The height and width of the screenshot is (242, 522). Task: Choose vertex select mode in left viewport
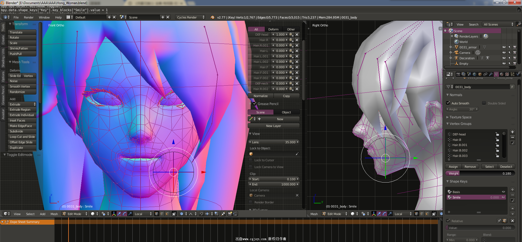click(x=157, y=214)
